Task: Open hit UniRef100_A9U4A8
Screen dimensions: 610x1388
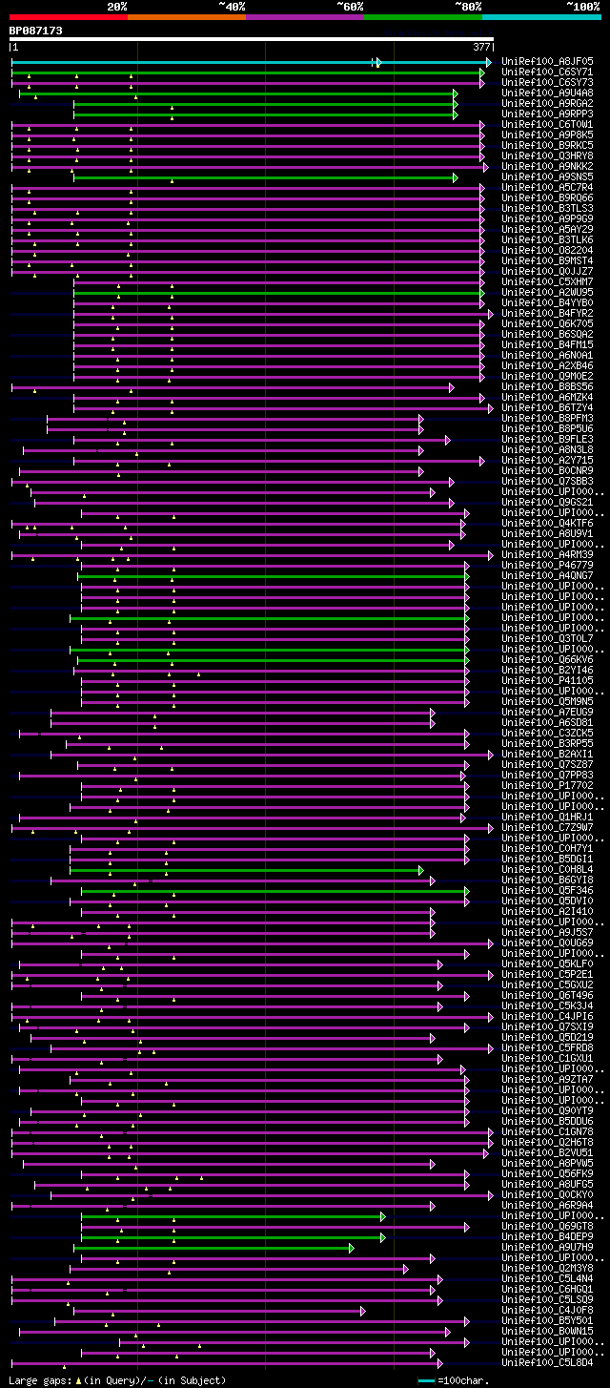Action: tap(547, 93)
